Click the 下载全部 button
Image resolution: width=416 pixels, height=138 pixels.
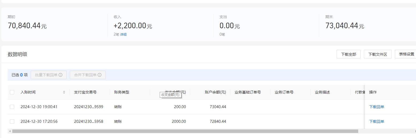coord(349,54)
